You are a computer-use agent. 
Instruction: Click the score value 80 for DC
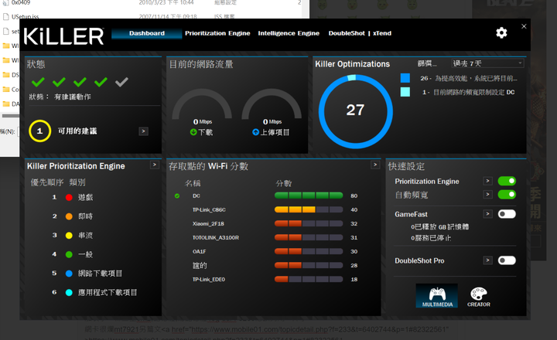(x=354, y=196)
